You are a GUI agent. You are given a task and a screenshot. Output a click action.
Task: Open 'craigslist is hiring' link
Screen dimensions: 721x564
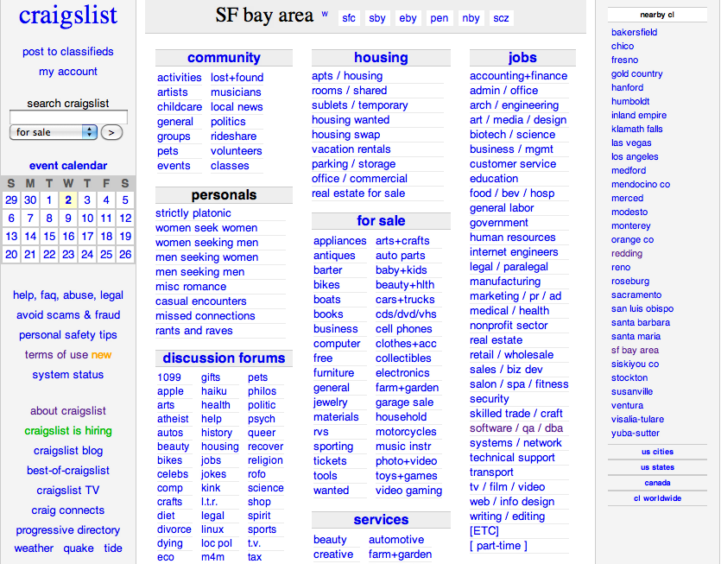point(68,431)
